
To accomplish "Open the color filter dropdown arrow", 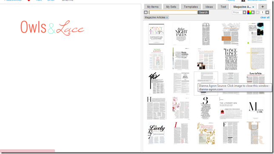I will tap(253, 12).
